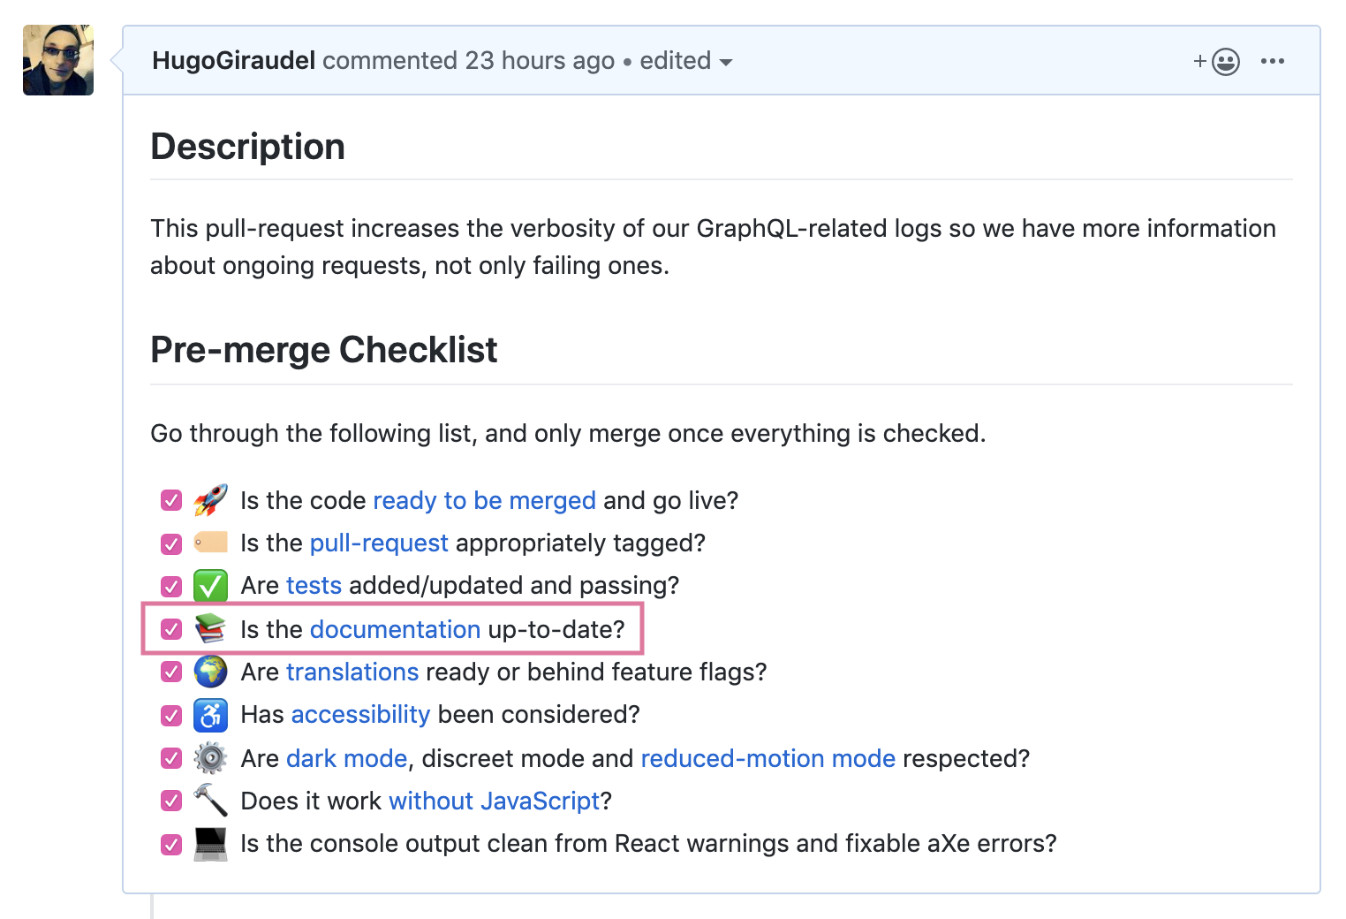Visit the 'without JavaScript' link

point(494,801)
